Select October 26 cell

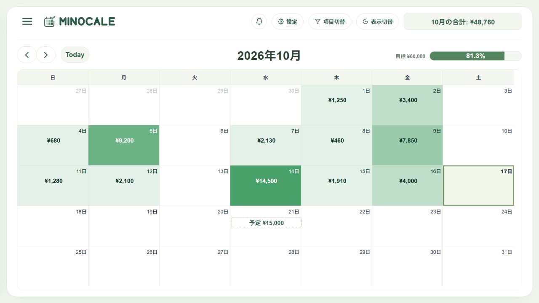[124, 266]
